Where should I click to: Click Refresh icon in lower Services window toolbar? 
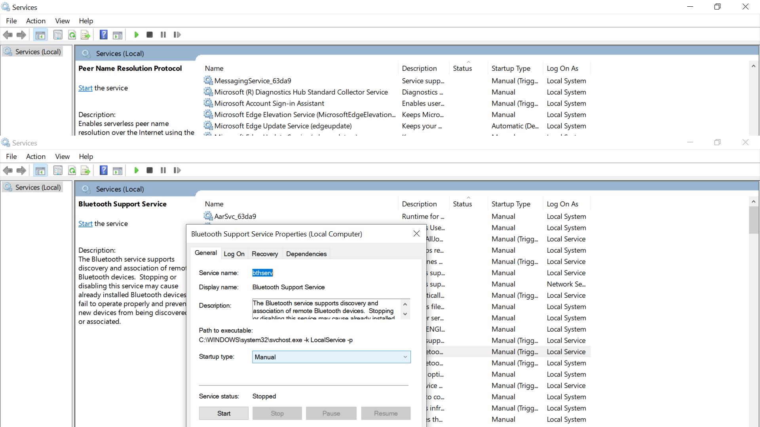(72, 170)
